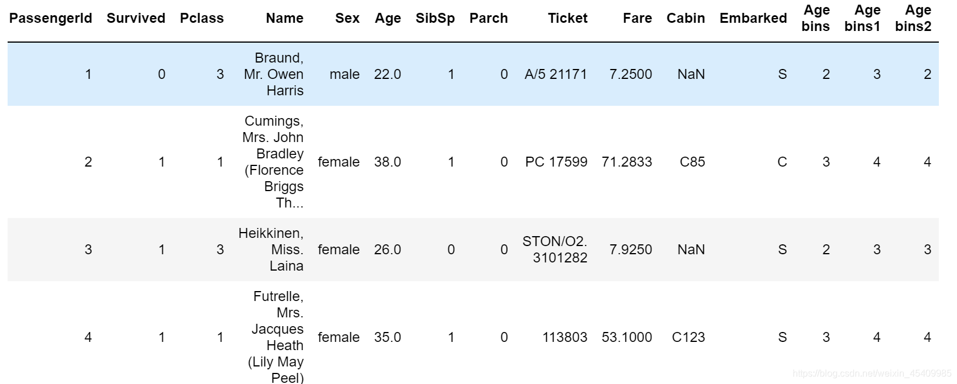957x384 pixels.
Task: Click the Ticket column header
Action: (x=567, y=18)
